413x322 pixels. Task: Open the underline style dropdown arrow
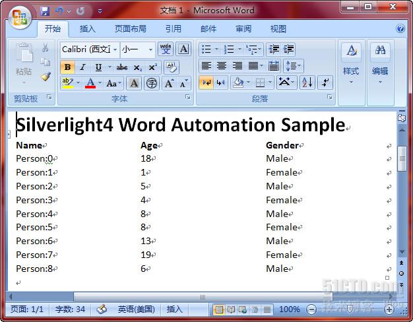click(110, 67)
